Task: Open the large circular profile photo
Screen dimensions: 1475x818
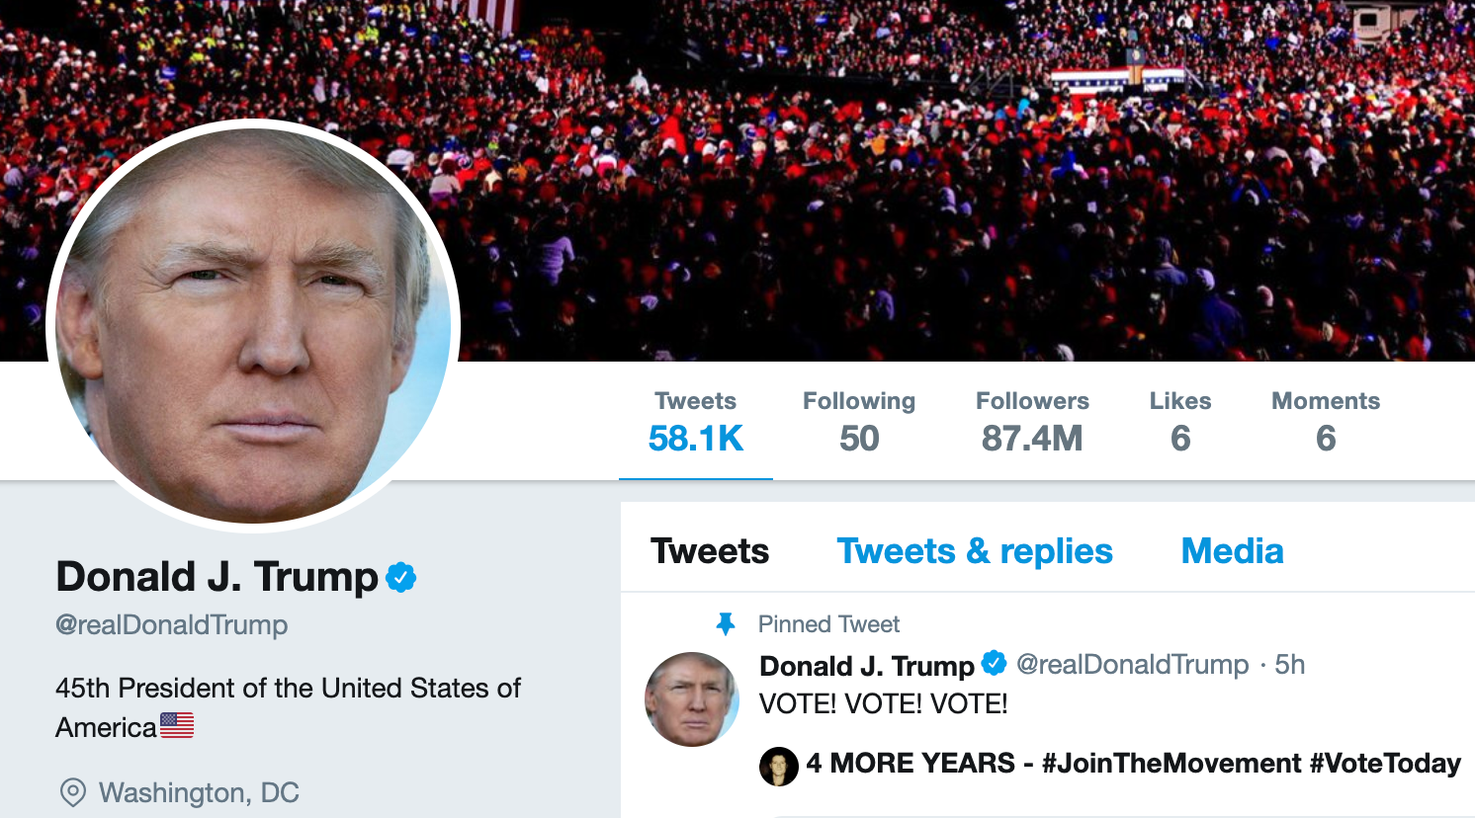Action: [x=253, y=326]
